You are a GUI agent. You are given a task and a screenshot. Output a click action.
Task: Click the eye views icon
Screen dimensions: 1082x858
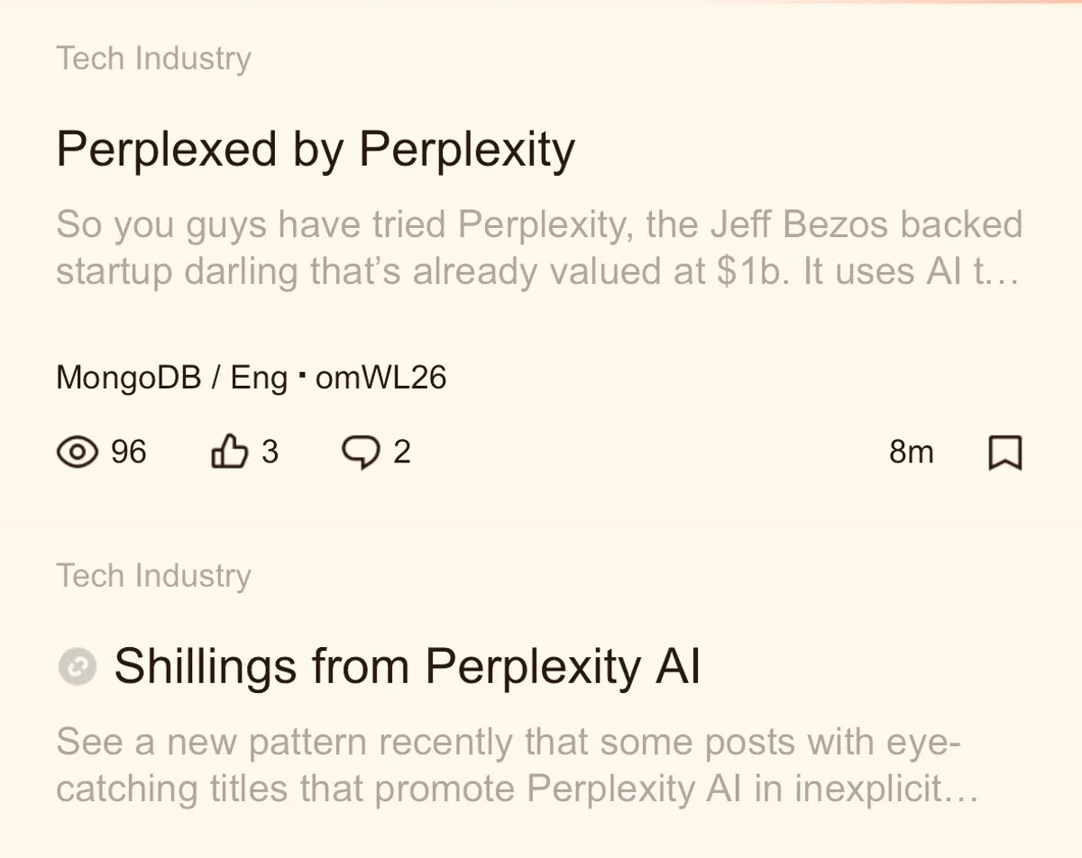pos(78,452)
